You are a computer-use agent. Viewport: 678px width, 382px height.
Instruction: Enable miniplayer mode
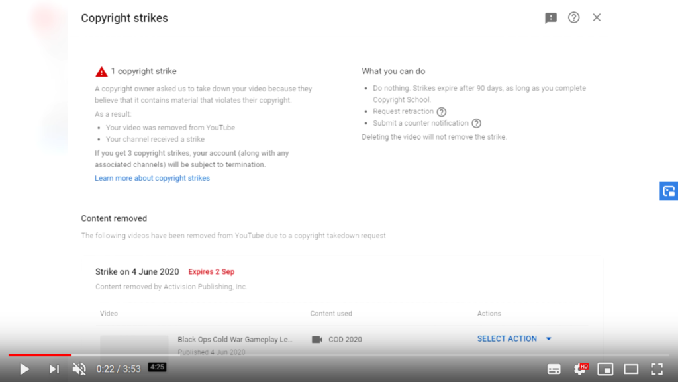click(605, 369)
